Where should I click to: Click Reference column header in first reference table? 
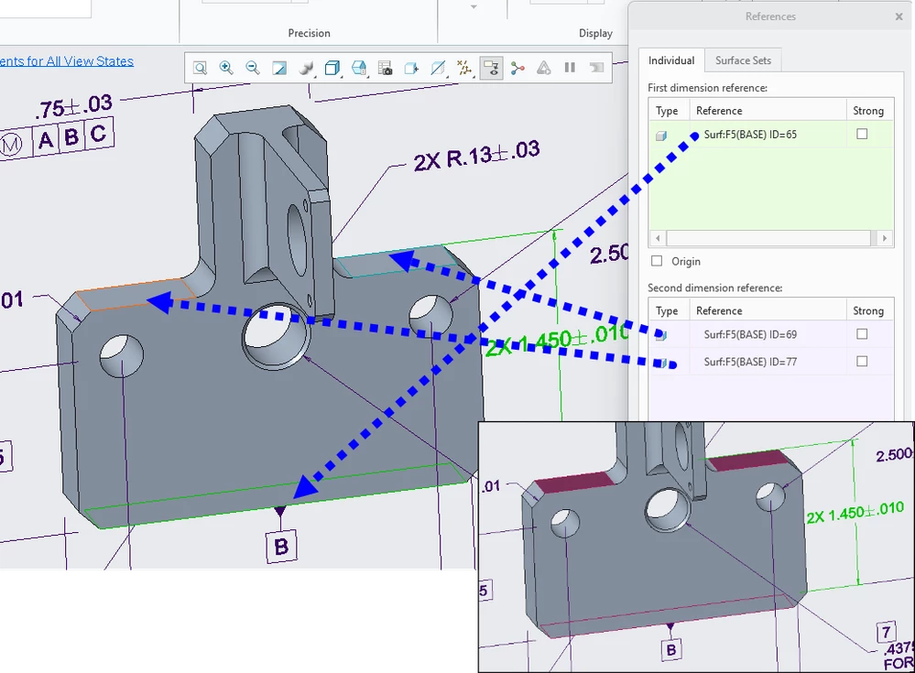pos(768,111)
